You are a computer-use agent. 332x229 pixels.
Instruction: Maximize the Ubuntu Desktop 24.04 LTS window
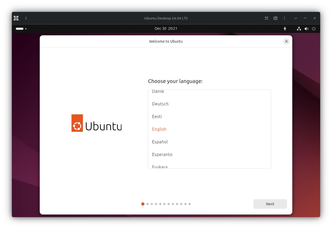(305, 18)
